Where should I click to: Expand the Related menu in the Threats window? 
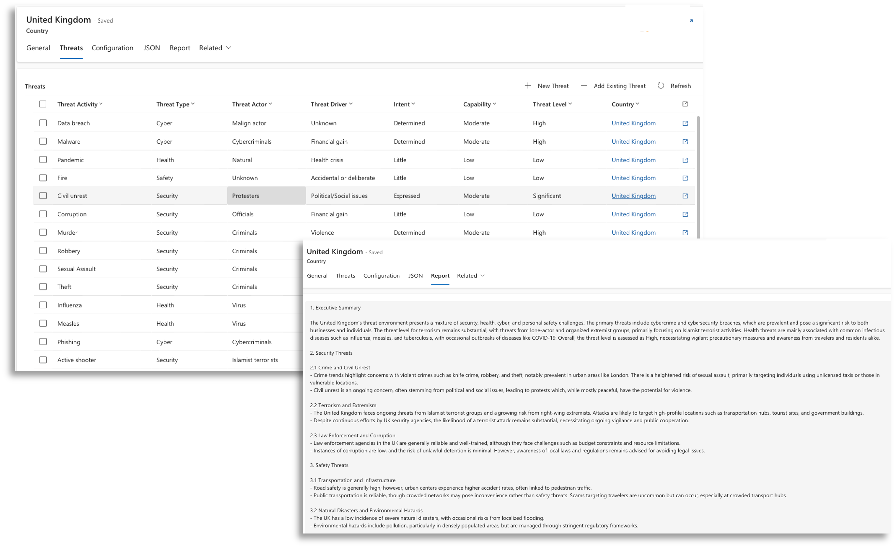coord(215,48)
